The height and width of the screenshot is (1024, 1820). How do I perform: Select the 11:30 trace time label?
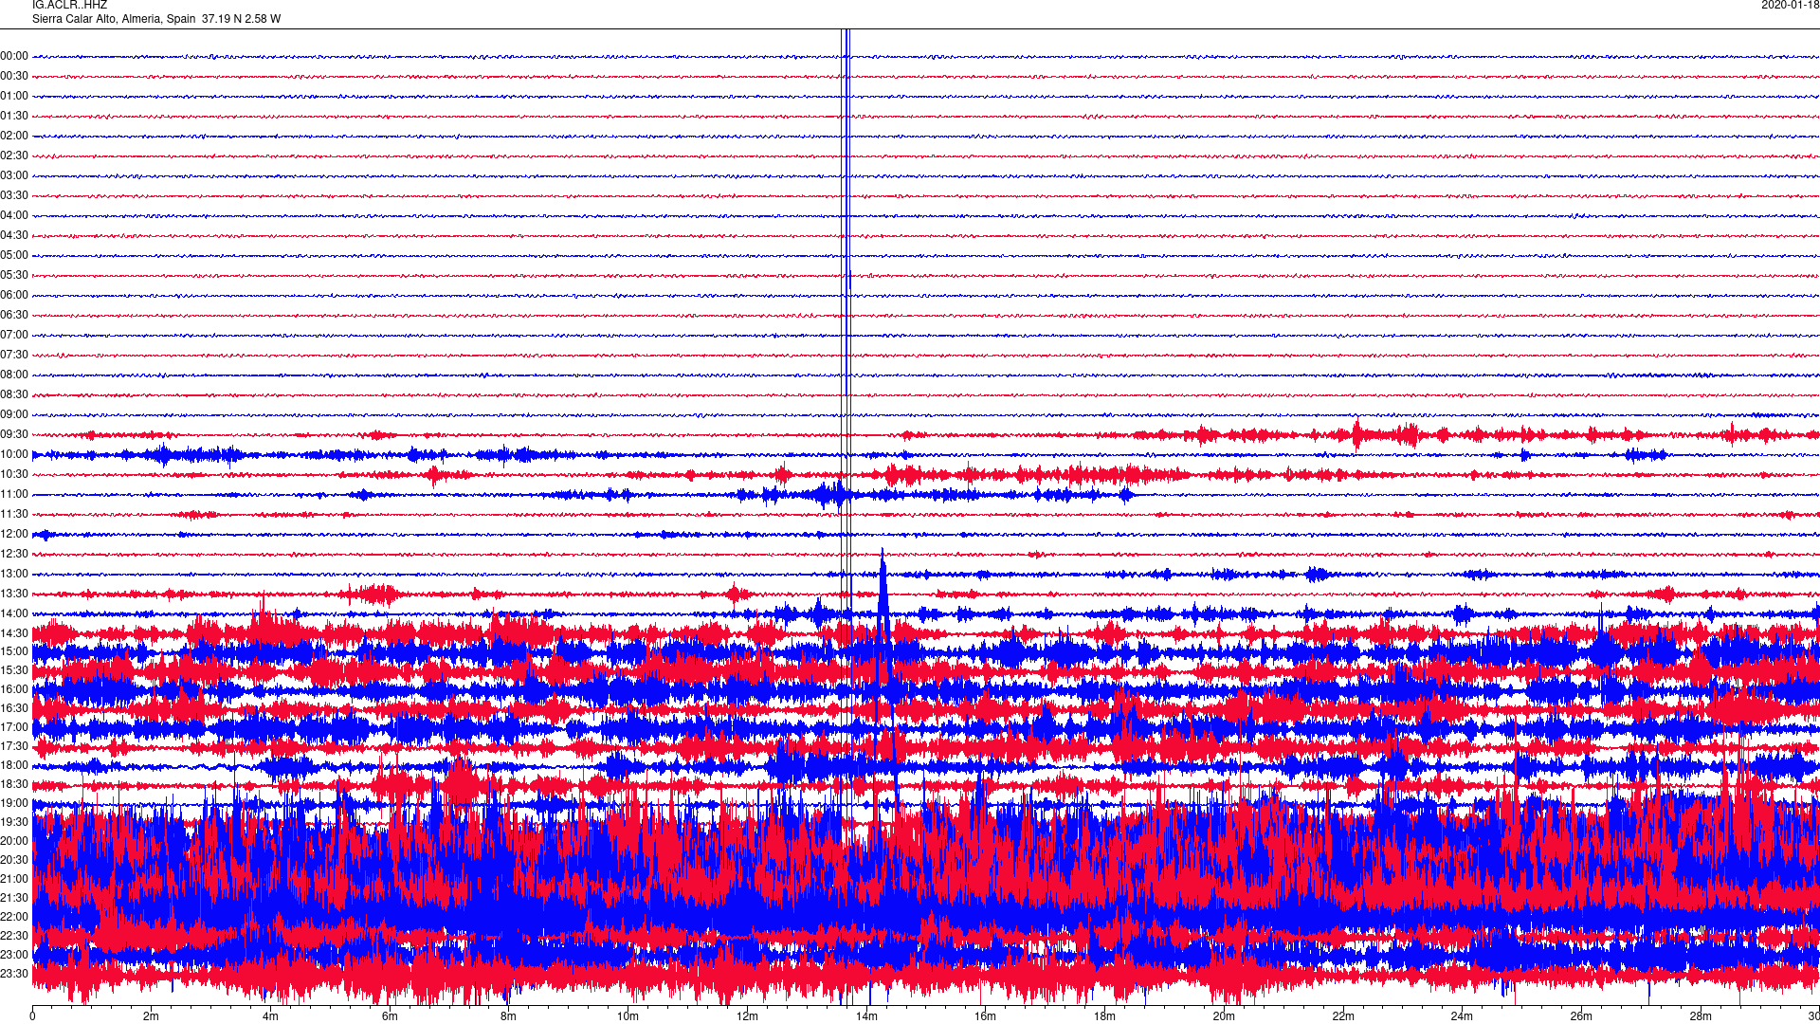tap(14, 515)
